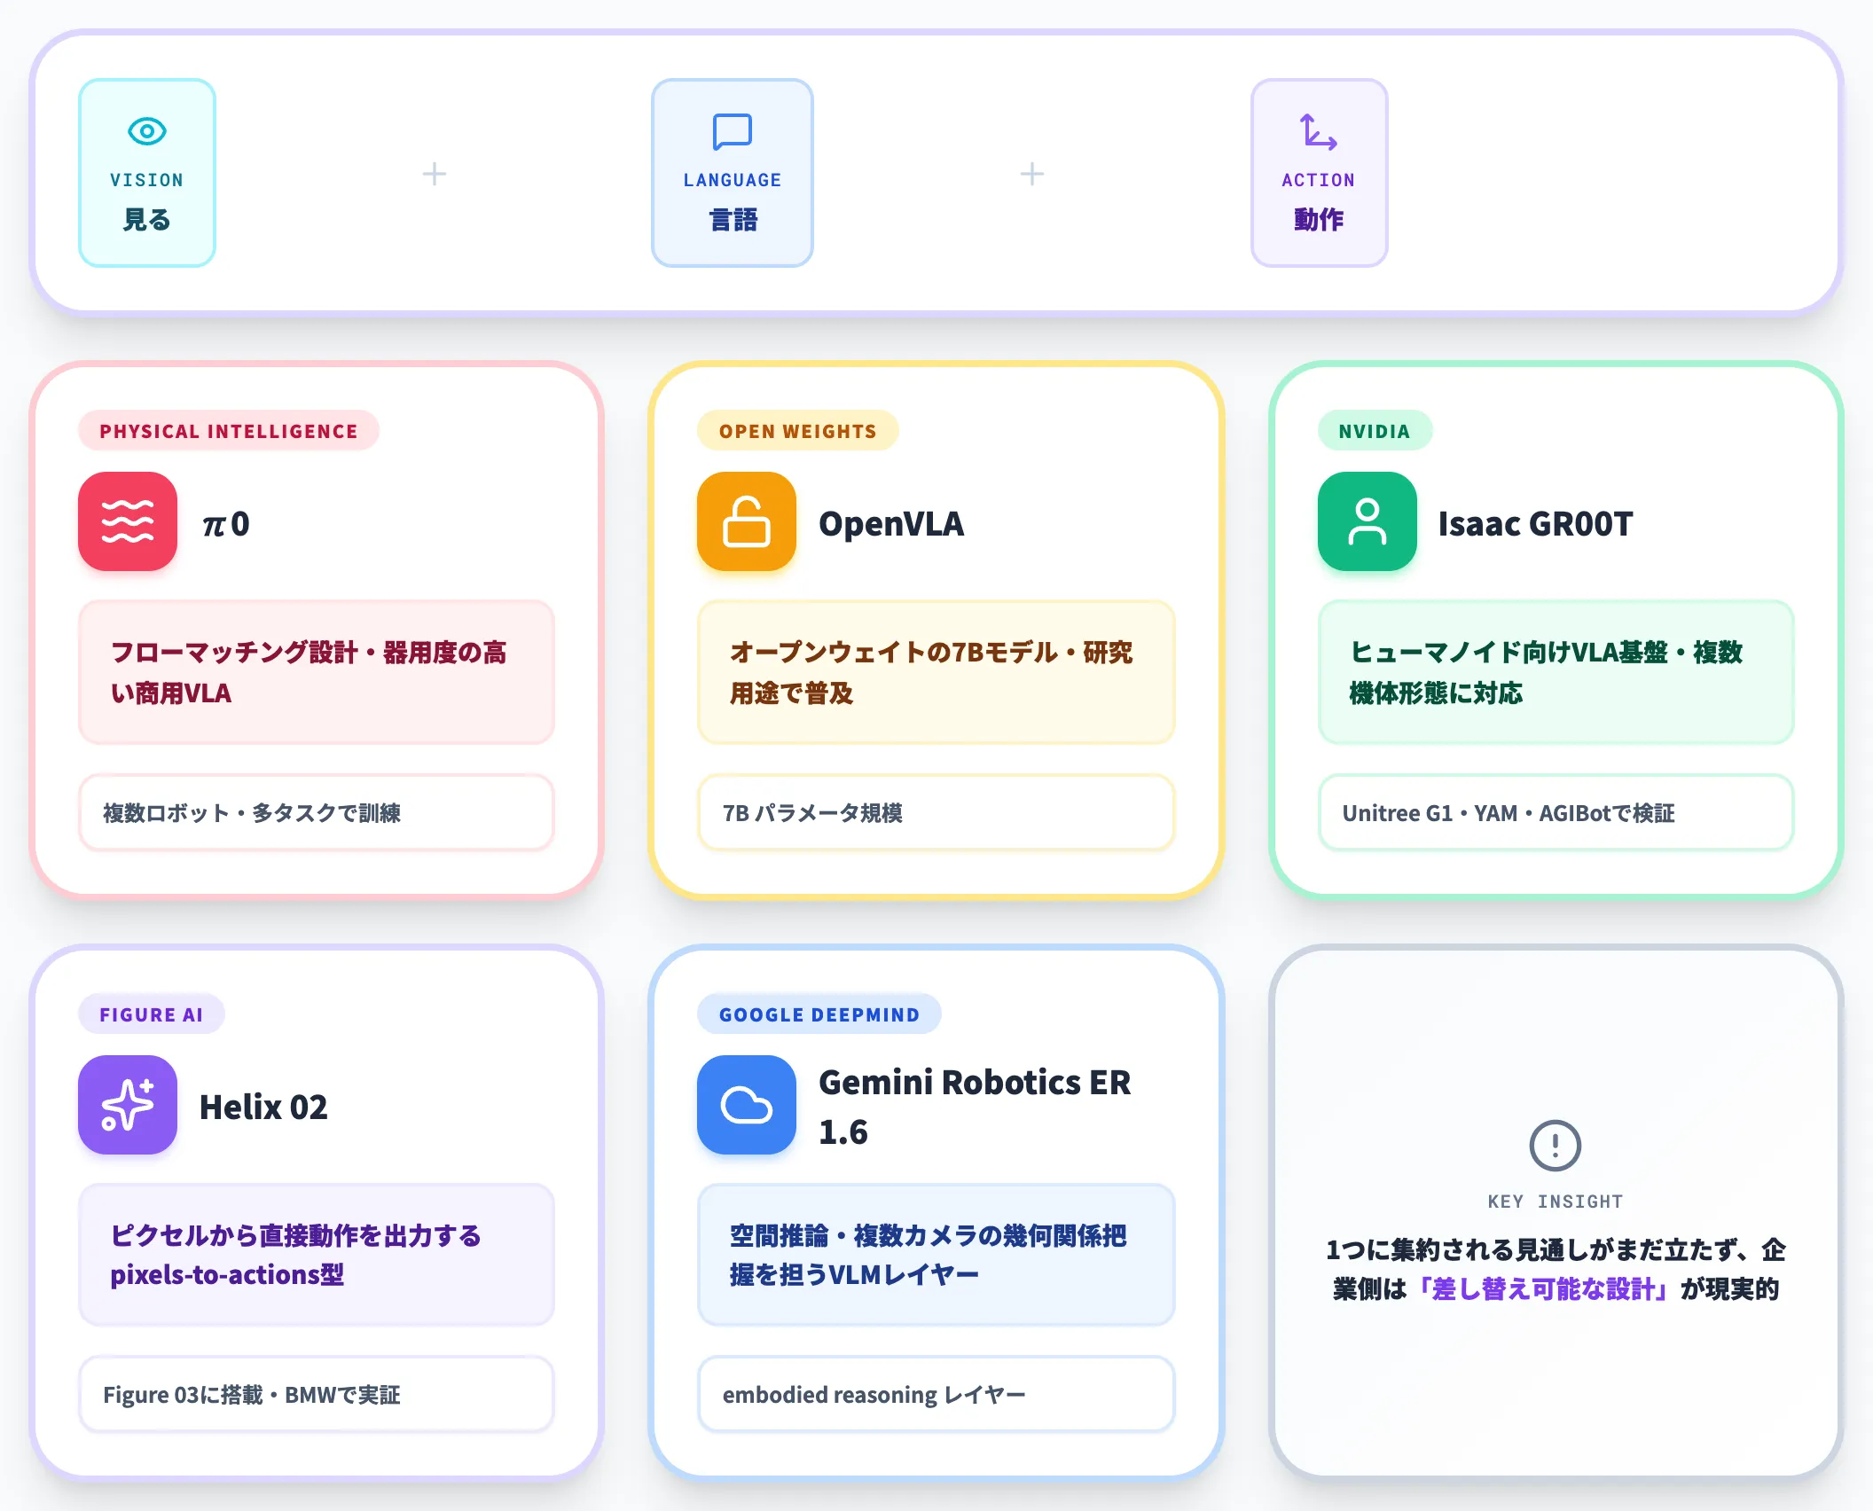
Task: Click the plus sign between Vision and Language
Action: tap(435, 174)
